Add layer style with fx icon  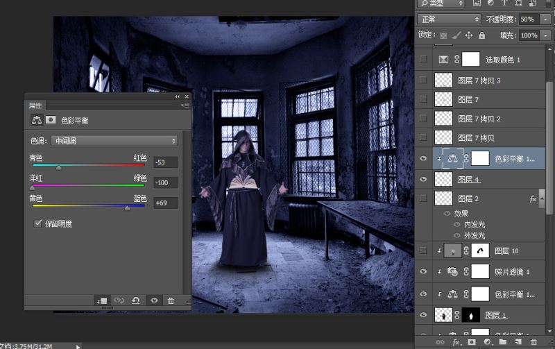(457, 341)
